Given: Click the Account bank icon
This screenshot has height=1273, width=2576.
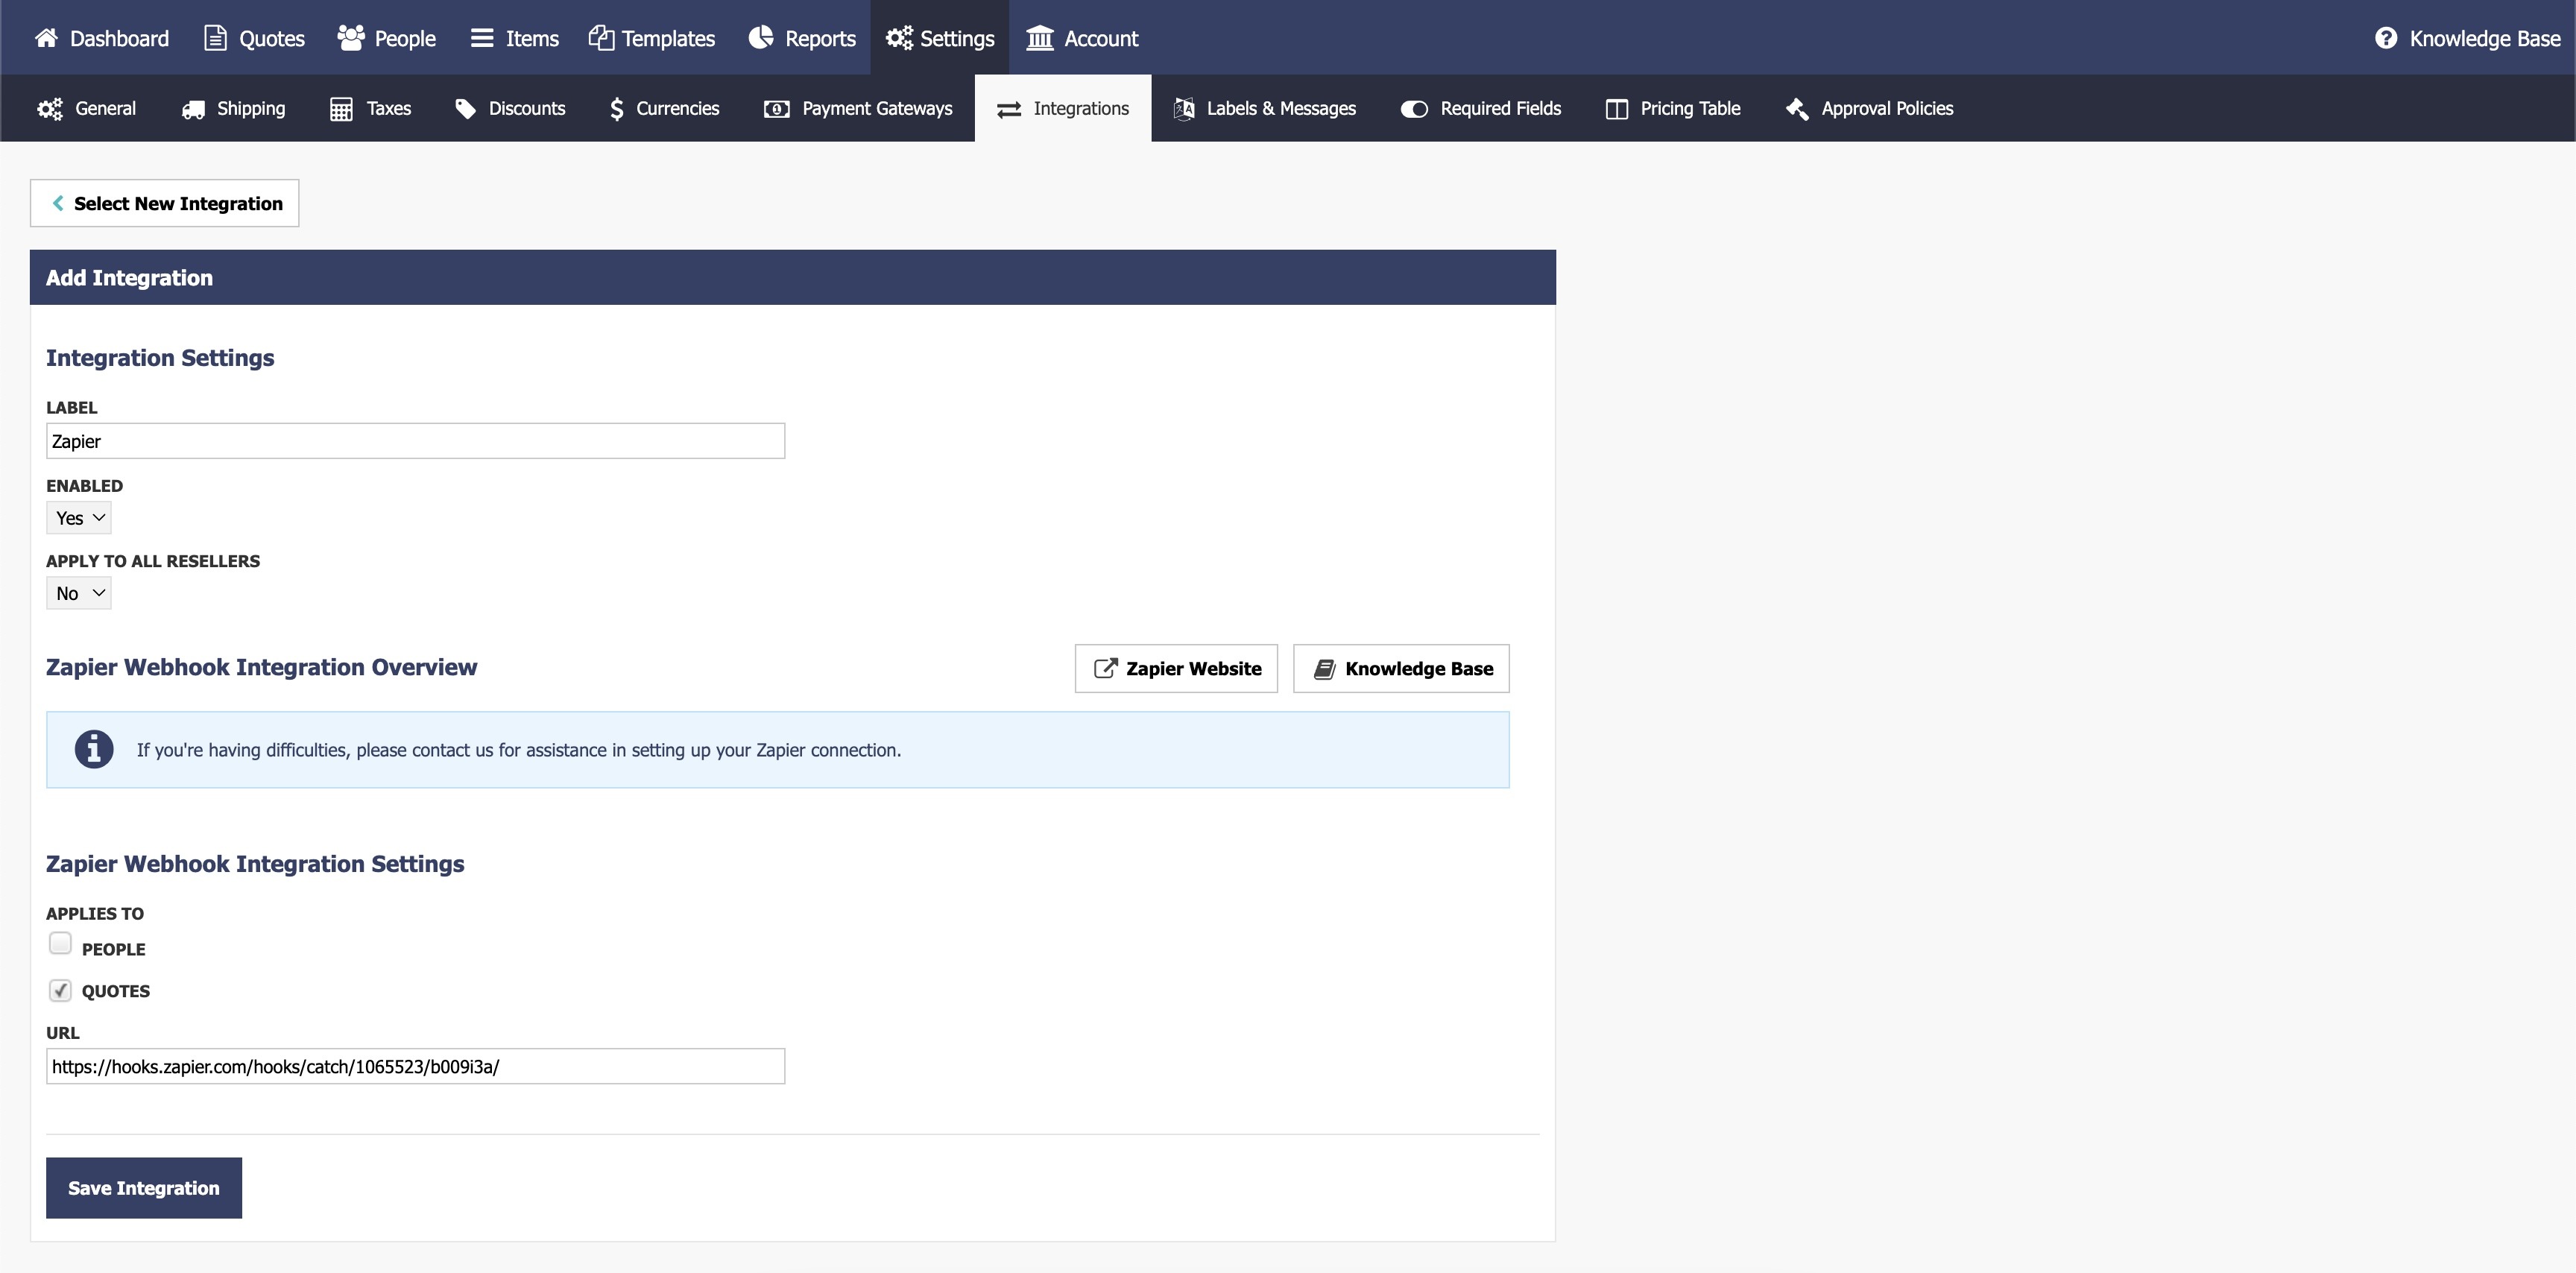Looking at the screenshot, I should [x=1040, y=38].
